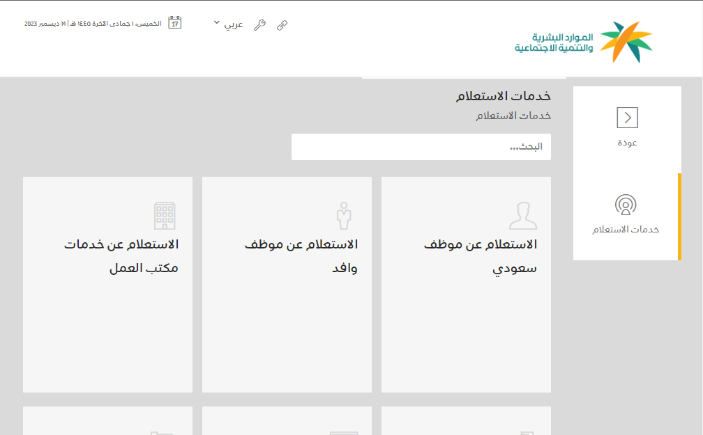The height and width of the screenshot is (435, 703).
Task: Expand language list using the chevron arrow
Action: coord(217,23)
